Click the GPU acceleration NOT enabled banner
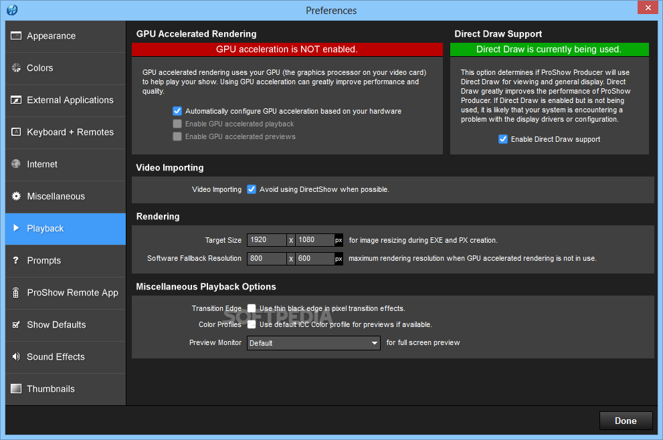This screenshot has width=663, height=440. click(287, 49)
